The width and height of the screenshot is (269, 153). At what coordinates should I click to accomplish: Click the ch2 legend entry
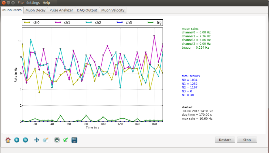pos(93,23)
